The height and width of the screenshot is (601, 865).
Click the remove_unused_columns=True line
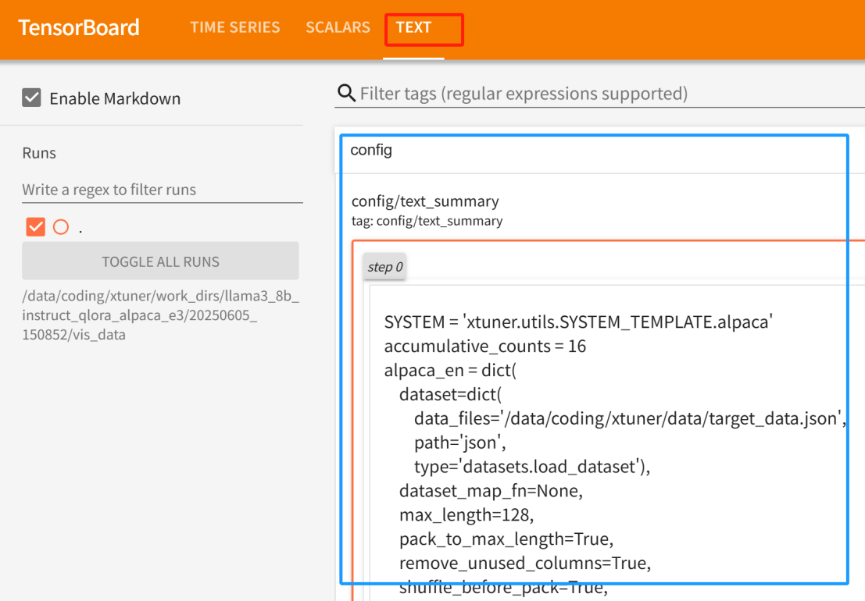[525, 563]
